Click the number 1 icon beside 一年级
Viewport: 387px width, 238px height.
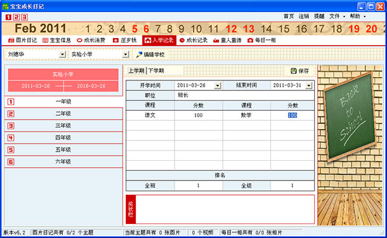click(11, 102)
